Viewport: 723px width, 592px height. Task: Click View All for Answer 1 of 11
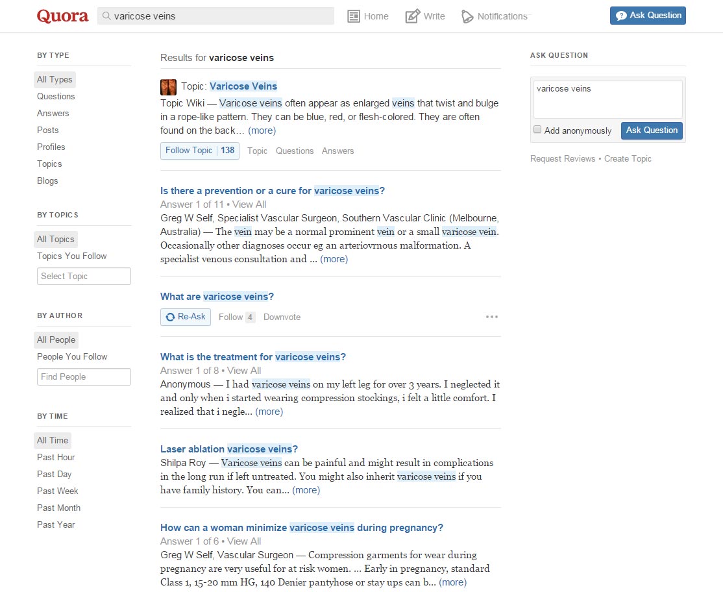point(249,204)
